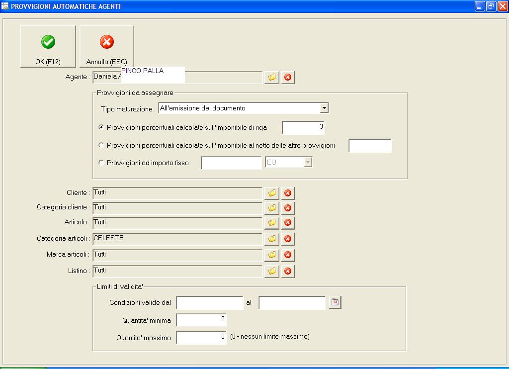This screenshot has width=509, height=369.
Task: Confirm with the OK (F12) button
Action: (48, 46)
